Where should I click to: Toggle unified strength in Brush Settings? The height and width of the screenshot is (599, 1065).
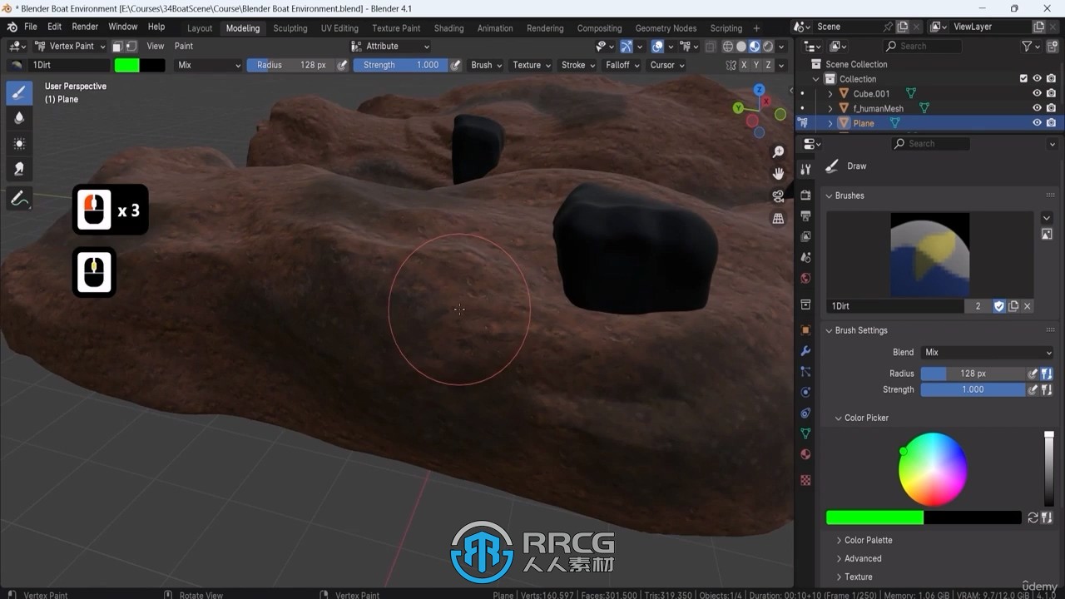coord(1047,389)
